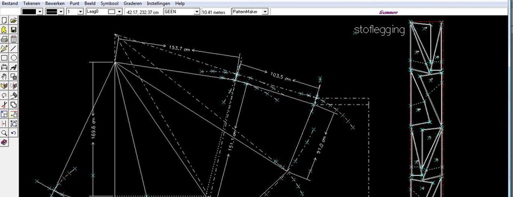Select the straight line drawing tool
513x197 pixels.
[13, 48]
